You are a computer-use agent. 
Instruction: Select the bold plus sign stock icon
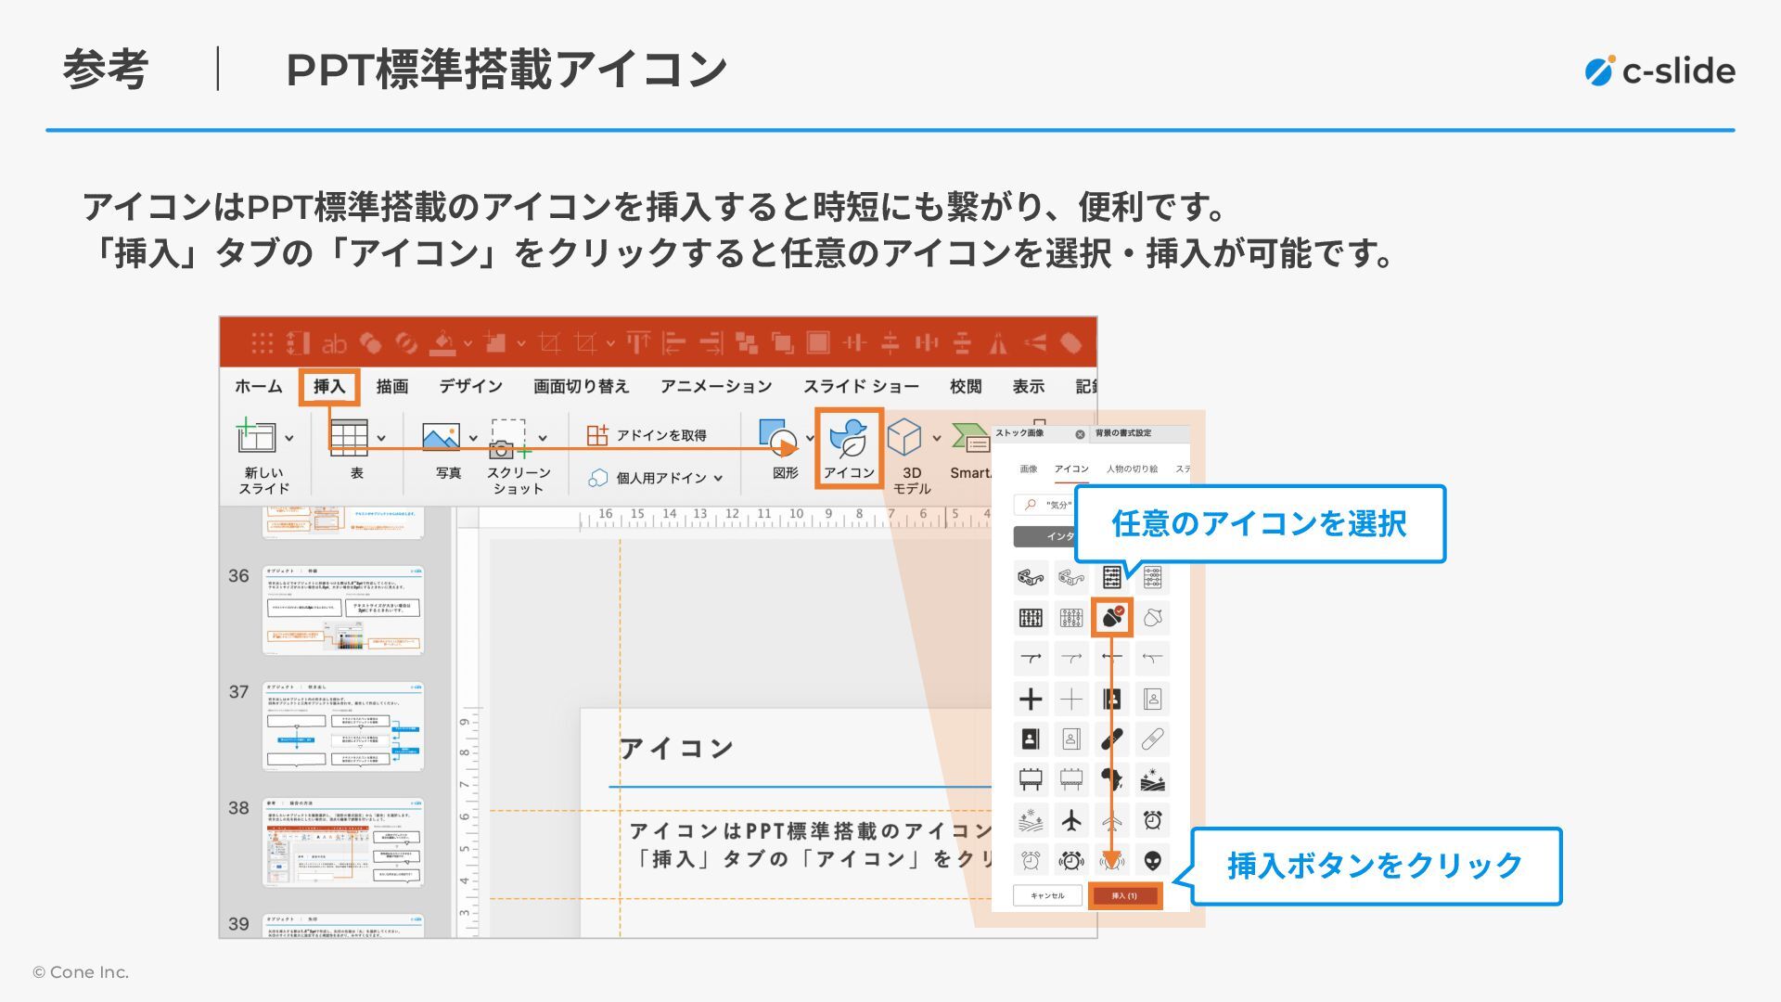tap(1031, 699)
